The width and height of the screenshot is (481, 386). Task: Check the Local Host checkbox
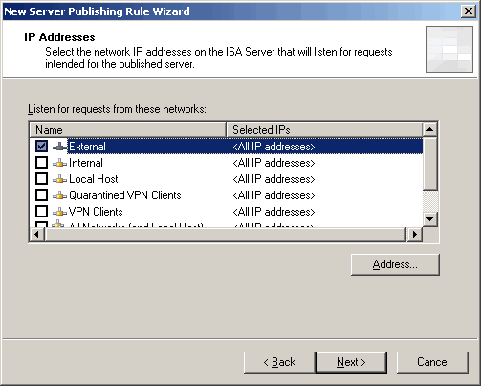(41, 179)
